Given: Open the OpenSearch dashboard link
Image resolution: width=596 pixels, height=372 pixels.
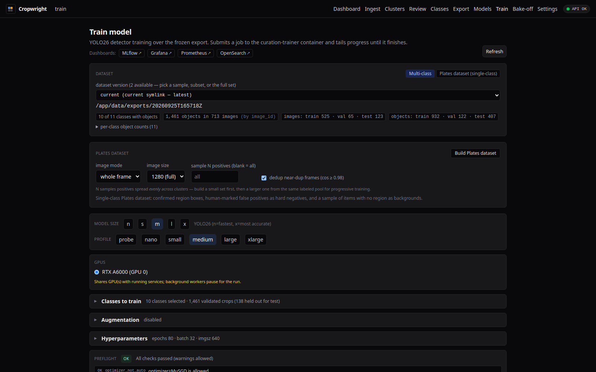Looking at the screenshot, I should click(235, 53).
